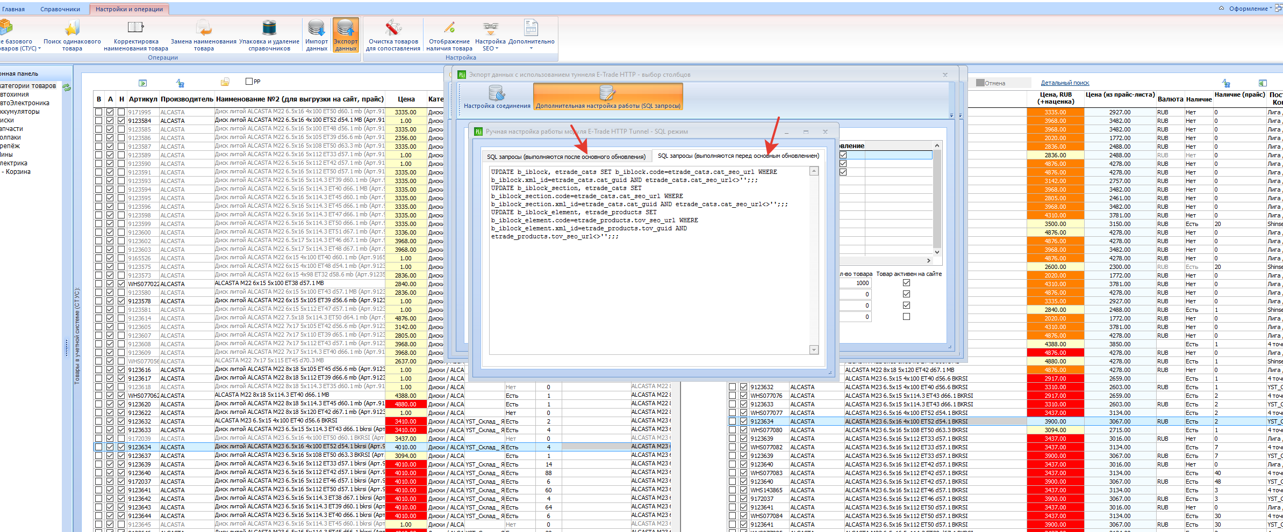Select the Автоэлектроника category
This screenshot has width=1283, height=532.
(x=25, y=103)
